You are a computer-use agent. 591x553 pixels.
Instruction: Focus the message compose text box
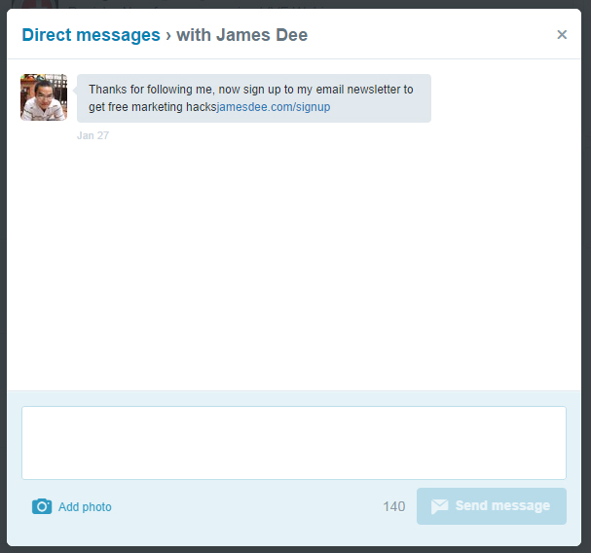293,443
